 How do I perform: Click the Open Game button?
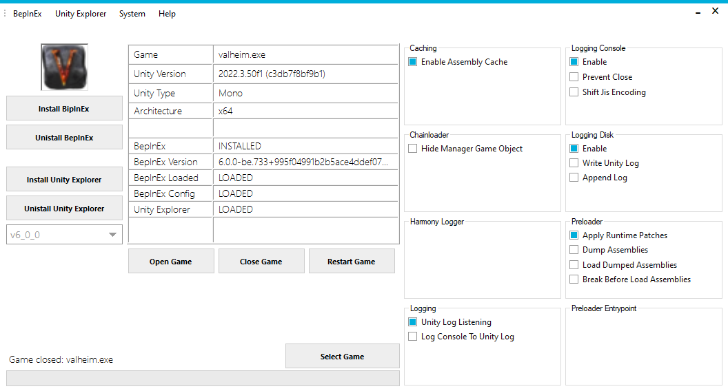pos(171,261)
